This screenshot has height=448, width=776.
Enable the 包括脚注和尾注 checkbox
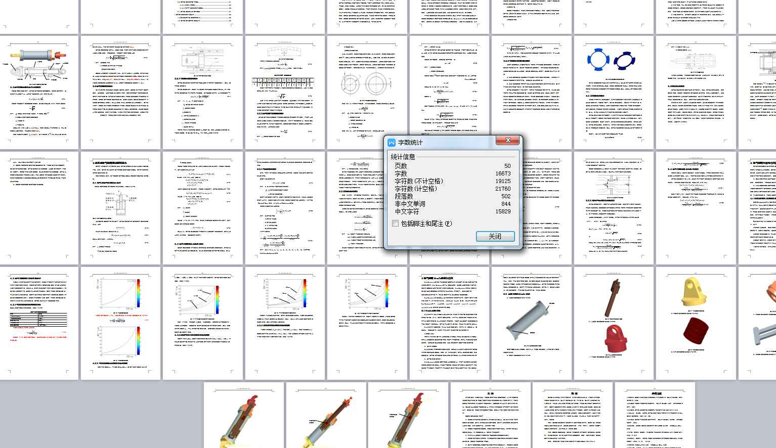pyautogui.click(x=395, y=223)
